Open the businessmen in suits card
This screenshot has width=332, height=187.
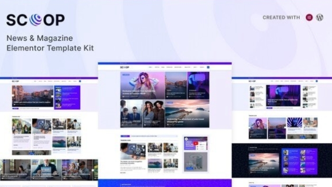[131, 114]
